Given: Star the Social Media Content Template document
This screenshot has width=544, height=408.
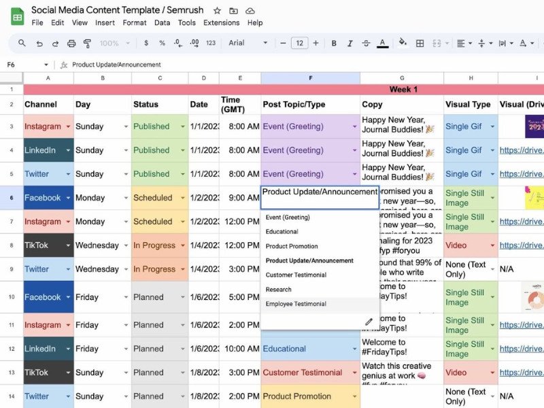Looking at the screenshot, I should tap(217, 11).
